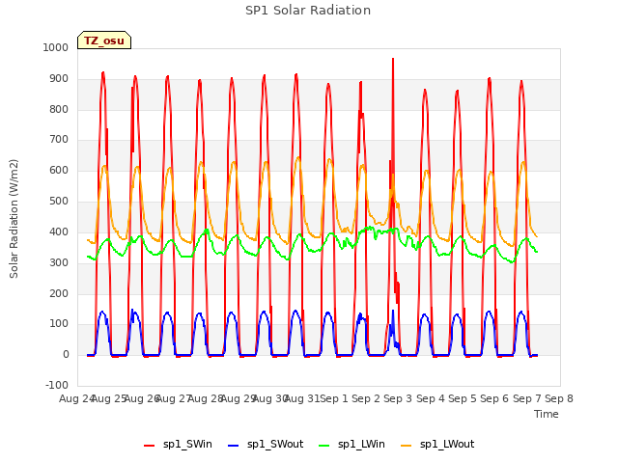Click the Aug 31 x-axis date label

click(x=302, y=398)
